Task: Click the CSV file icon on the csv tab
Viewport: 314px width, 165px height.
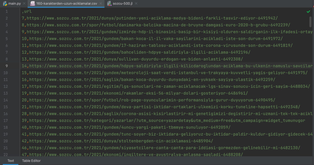Action: pos(33,3)
